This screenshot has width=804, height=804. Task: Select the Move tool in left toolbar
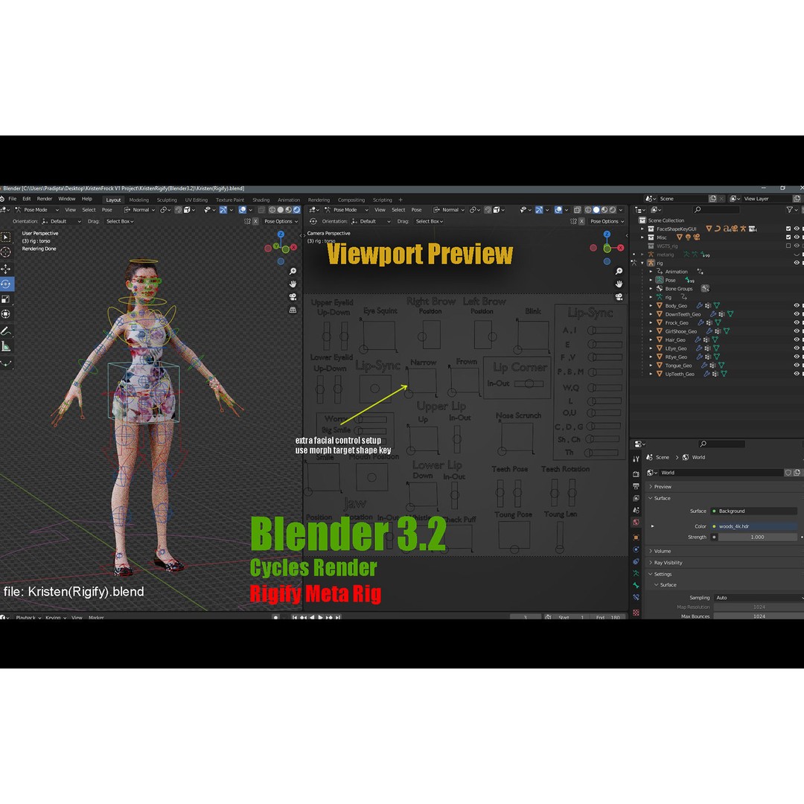6,269
